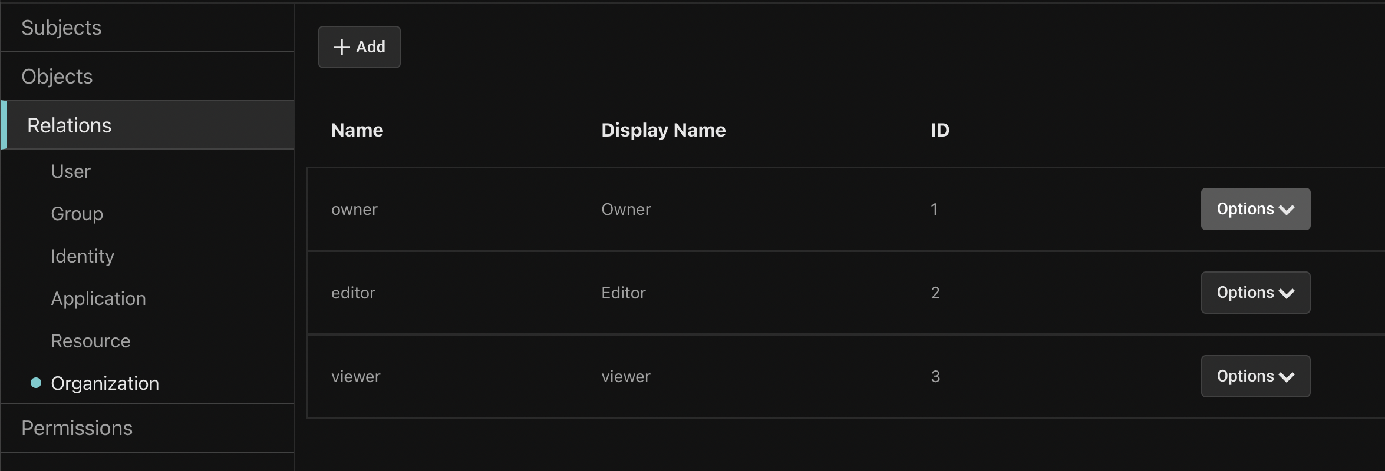Select Organization under Relations
The height and width of the screenshot is (471, 1385).
pos(105,383)
